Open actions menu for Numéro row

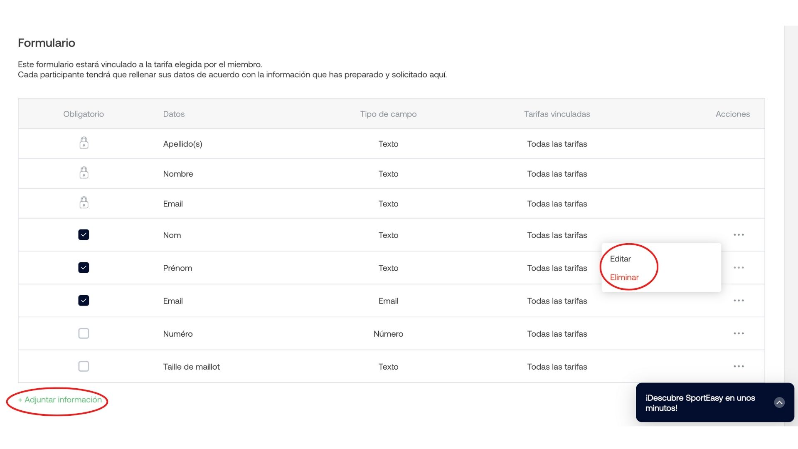tap(739, 333)
